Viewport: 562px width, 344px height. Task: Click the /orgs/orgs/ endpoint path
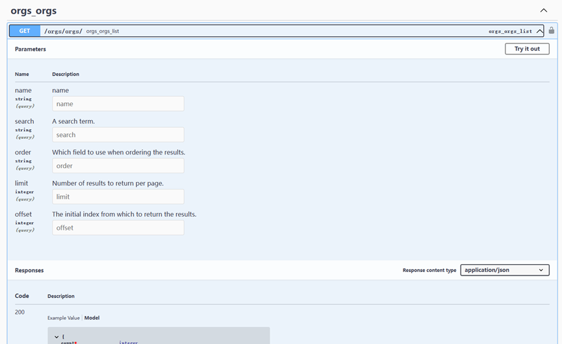point(63,31)
